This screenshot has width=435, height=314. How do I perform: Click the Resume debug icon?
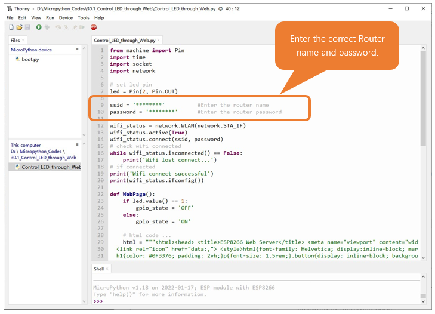(82, 27)
